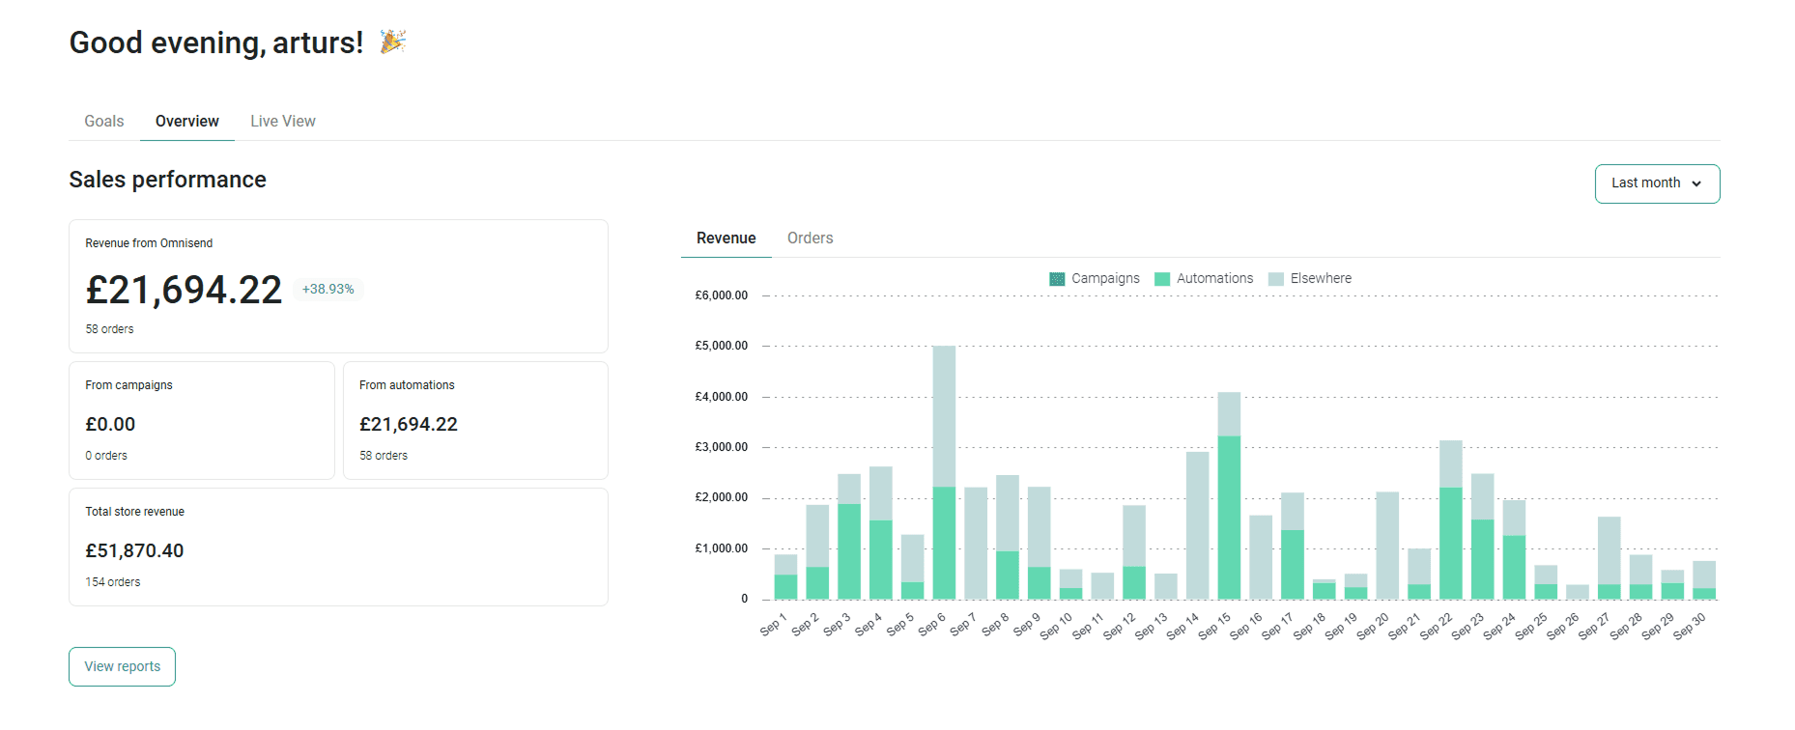
Task: Select the Overview tab
Action: (x=187, y=122)
